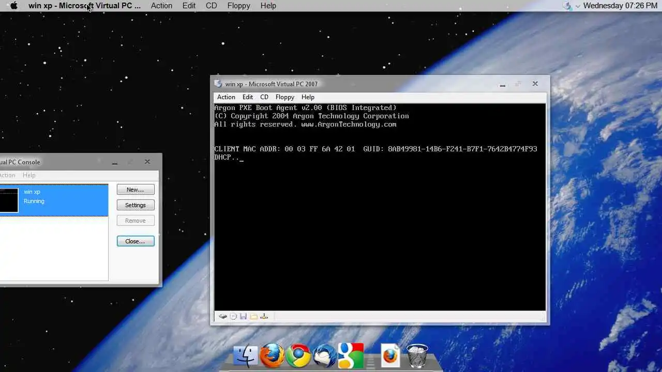Screen dimensions: 662x372
Task: Click inside the virtual machine boot screen
Action: point(380,207)
